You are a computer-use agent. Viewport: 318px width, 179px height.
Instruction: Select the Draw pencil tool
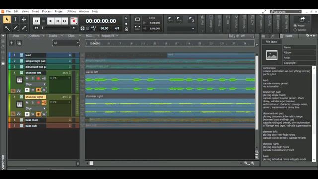click(15, 28)
